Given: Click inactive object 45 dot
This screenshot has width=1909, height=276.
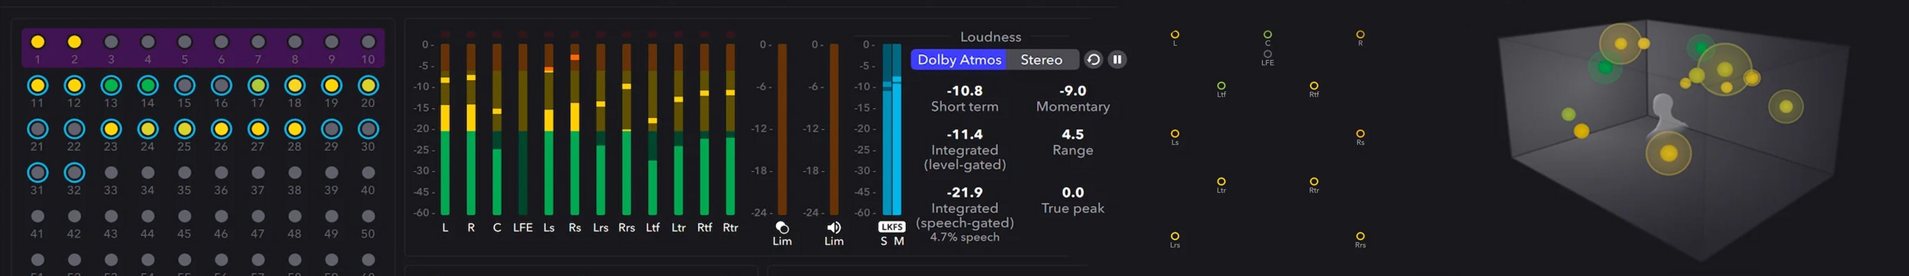Looking at the screenshot, I should pyautogui.click(x=184, y=217).
